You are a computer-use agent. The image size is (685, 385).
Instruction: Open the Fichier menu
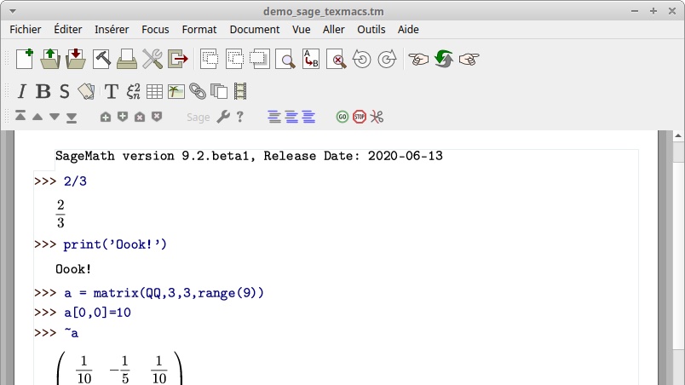point(26,30)
